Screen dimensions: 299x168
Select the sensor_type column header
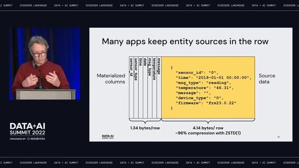pos(136,69)
